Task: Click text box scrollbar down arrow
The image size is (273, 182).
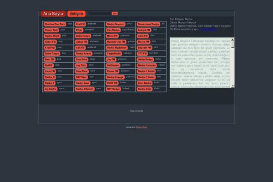Action: click(x=233, y=86)
